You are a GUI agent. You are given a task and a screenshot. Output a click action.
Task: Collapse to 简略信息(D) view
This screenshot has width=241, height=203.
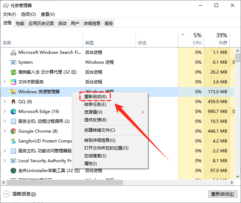(x=19, y=194)
